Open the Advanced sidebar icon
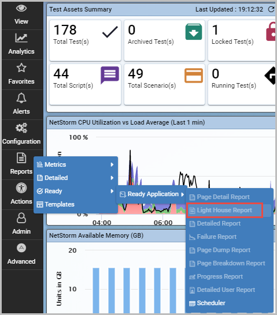 pos(21,248)
